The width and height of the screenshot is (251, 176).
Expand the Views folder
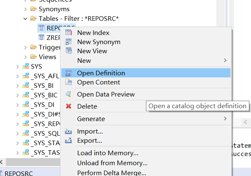[25, 57]
